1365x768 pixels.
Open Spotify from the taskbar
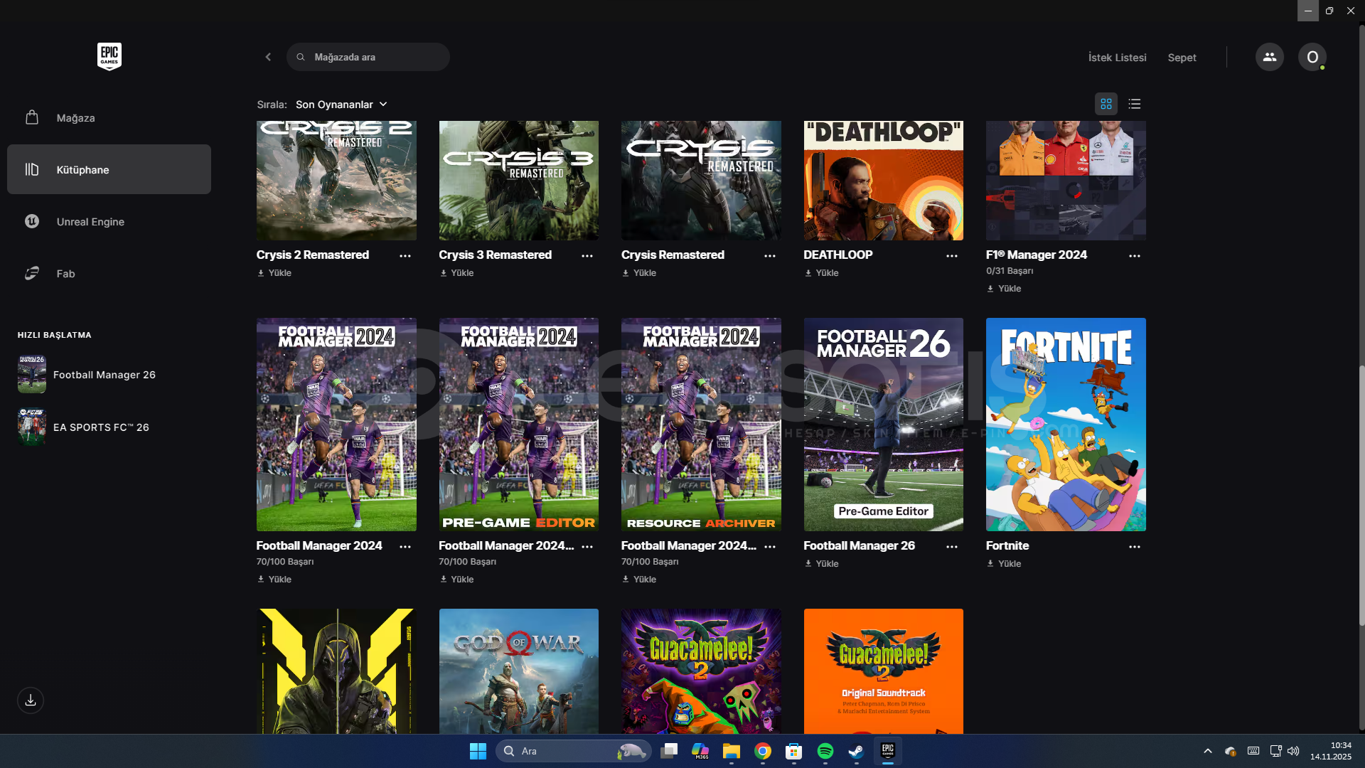tap(825, 751)
